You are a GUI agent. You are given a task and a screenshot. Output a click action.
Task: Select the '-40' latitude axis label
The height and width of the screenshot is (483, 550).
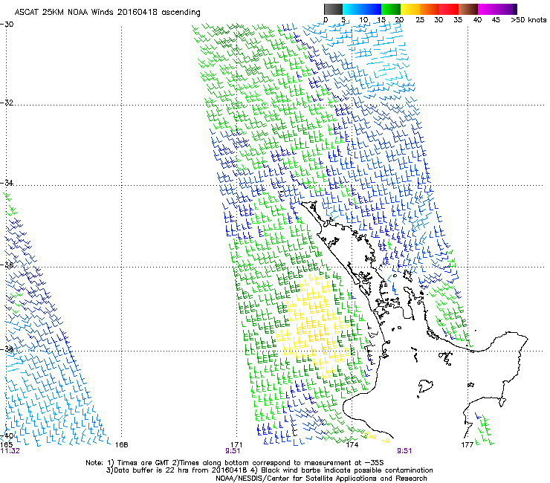(x=7, y=435)
